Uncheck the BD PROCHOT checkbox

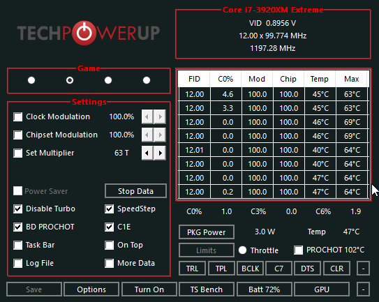point(18,227)
